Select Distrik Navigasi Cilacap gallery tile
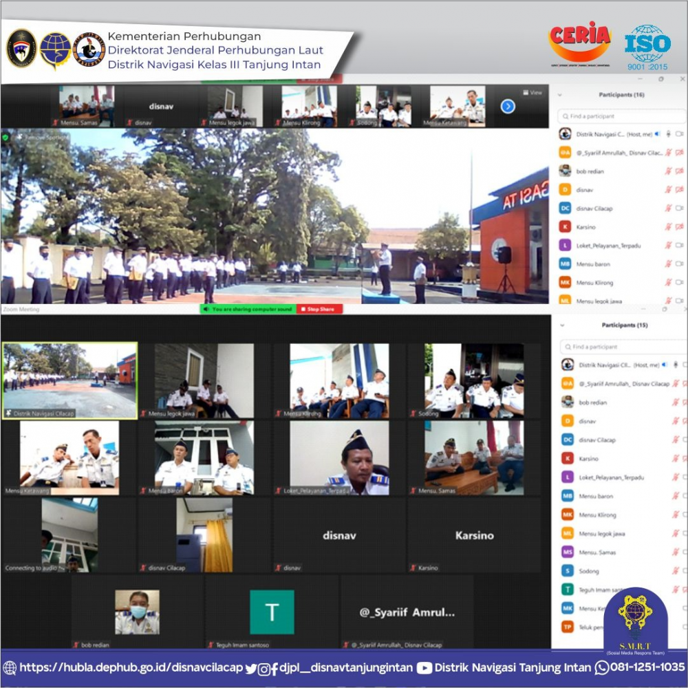 [70, 380]
